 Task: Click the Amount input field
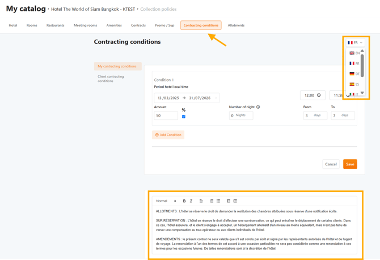(166, 116)
